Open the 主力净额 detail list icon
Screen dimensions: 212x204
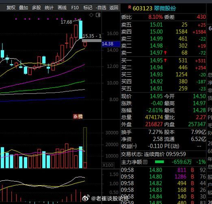coord(145,162)
